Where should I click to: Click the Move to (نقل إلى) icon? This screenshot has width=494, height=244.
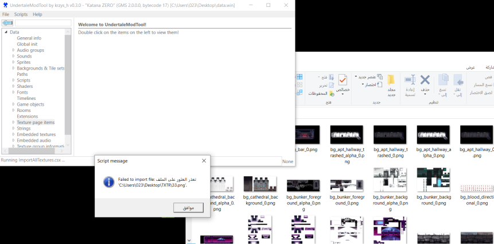point(458,80)
